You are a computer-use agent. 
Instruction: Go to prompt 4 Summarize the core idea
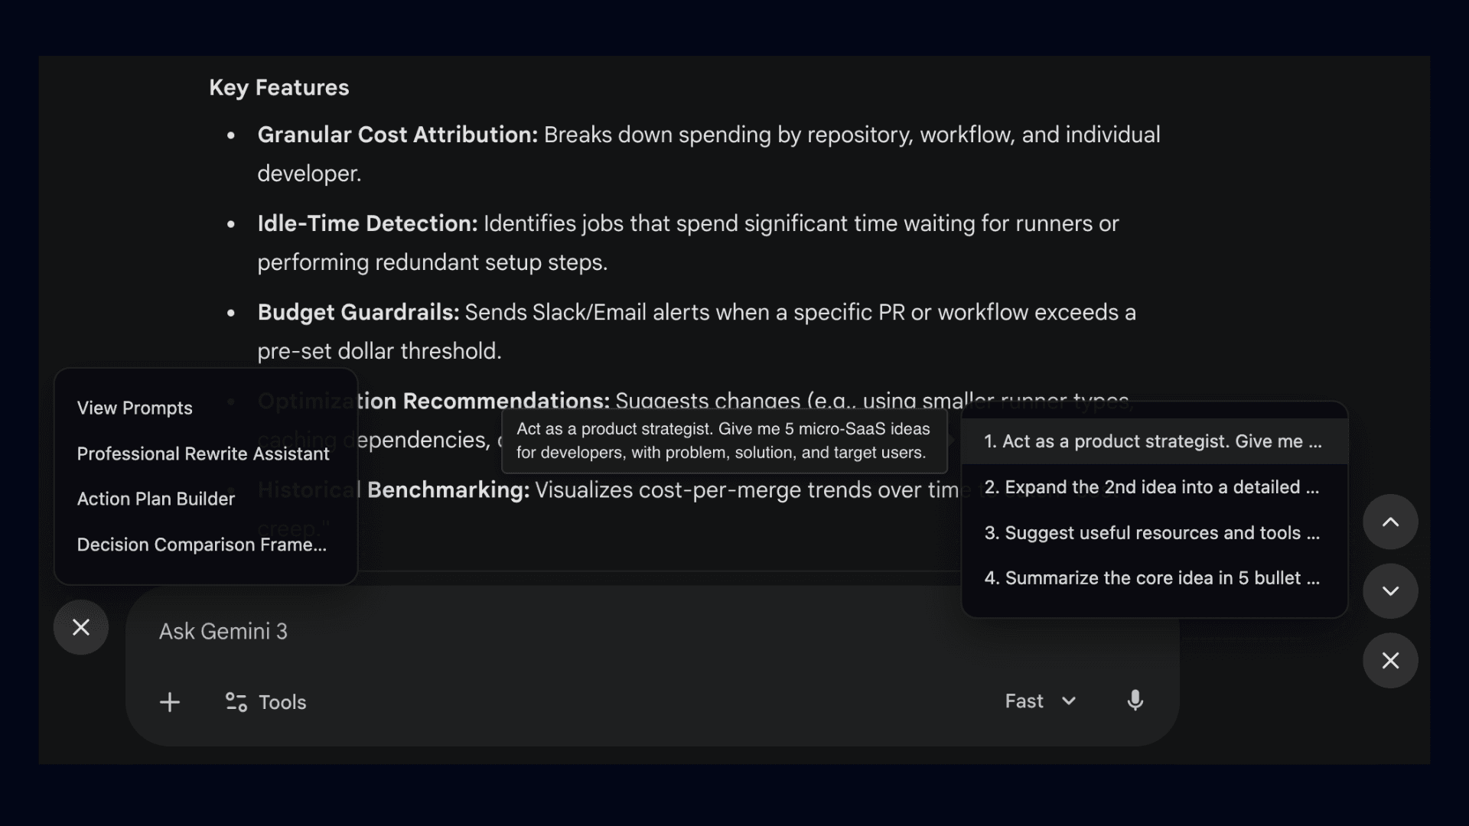pos(1152,578)
